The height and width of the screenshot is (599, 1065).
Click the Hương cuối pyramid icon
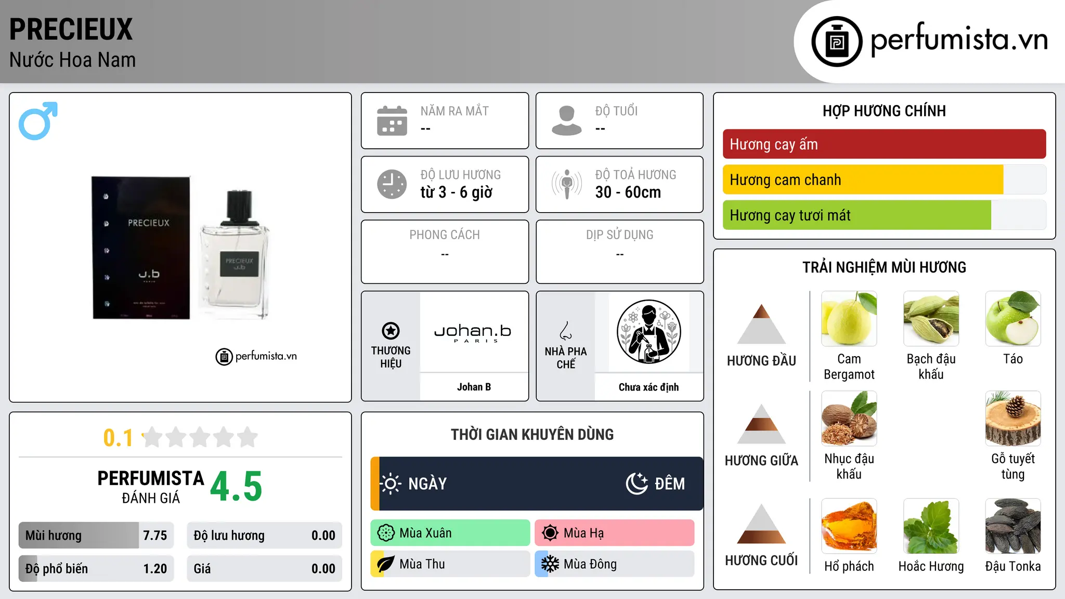tap(761, 524)
